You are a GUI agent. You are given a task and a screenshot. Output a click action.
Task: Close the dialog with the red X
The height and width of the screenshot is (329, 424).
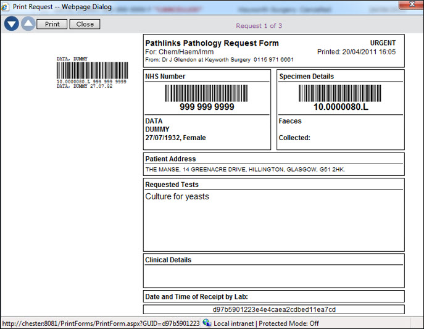[x=409, y=7]
